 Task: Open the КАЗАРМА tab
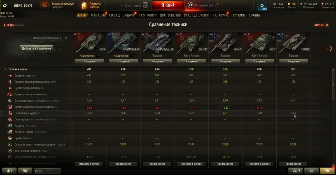point(220,15)
